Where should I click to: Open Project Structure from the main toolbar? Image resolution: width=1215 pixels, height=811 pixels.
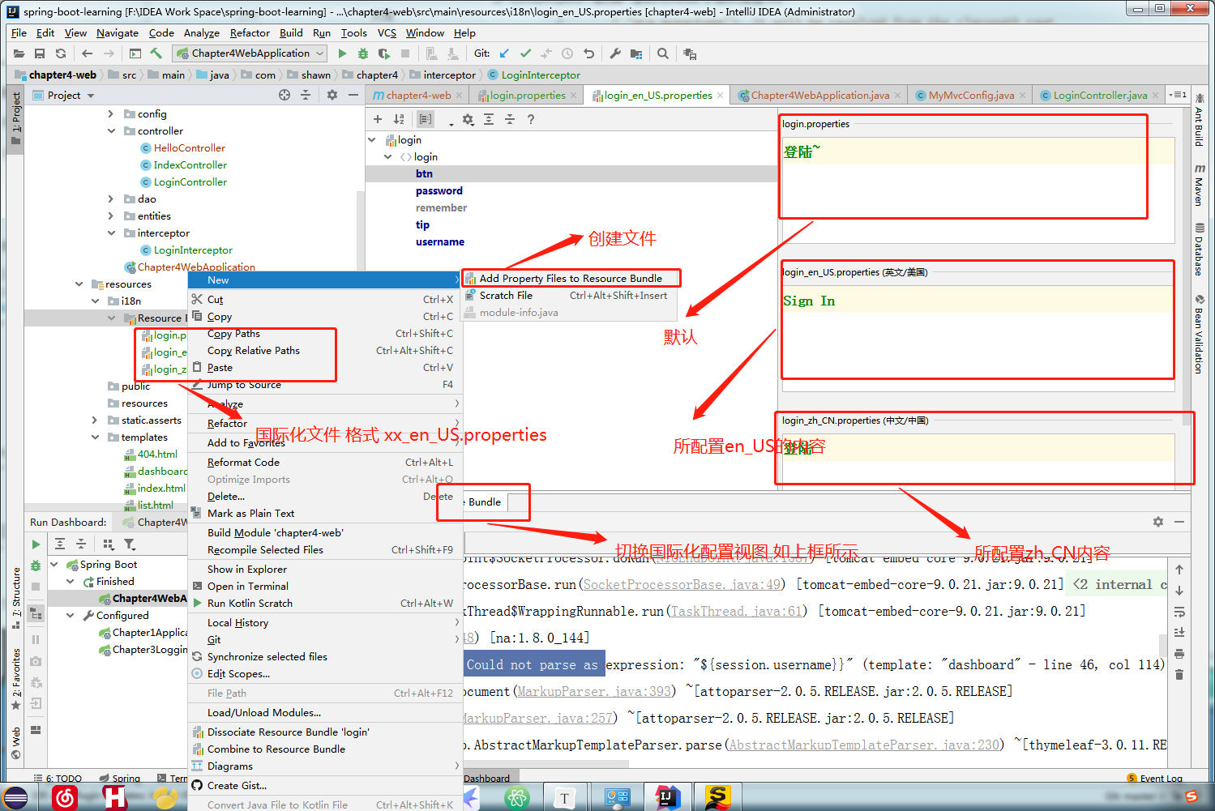[x=636, y=53]
